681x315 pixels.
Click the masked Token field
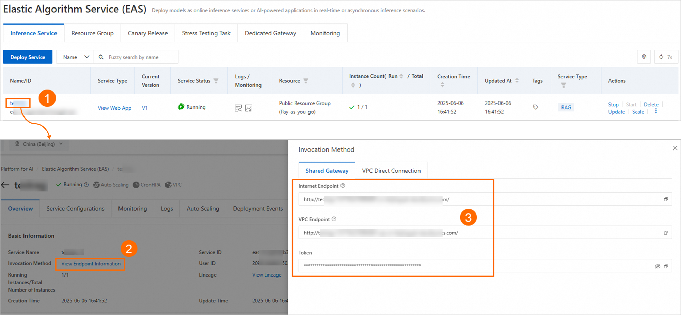coord(485,266)
